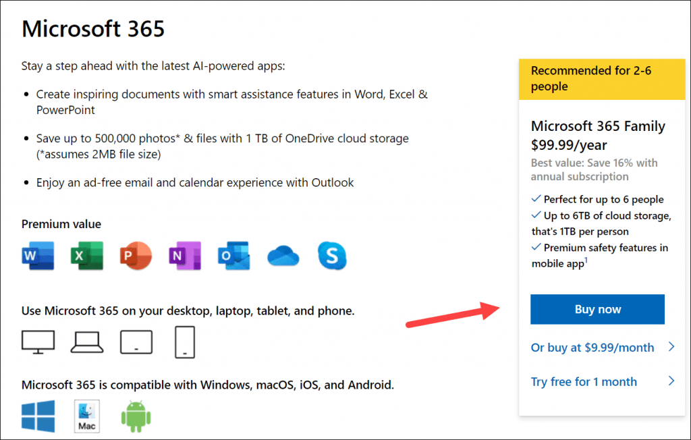Viewport: 691px width, 440px height.
Task: Click the Skype icon
Action: 332,256
